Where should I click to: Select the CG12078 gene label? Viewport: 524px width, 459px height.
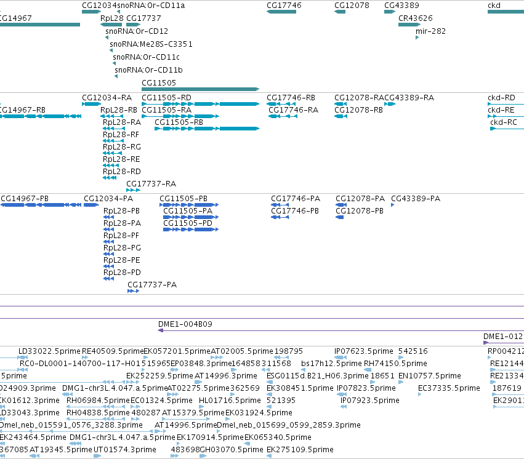(352, 6)
